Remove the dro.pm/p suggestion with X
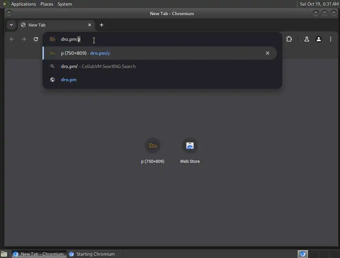This screenshot has height=258, width=340. (x=268, y=53)
